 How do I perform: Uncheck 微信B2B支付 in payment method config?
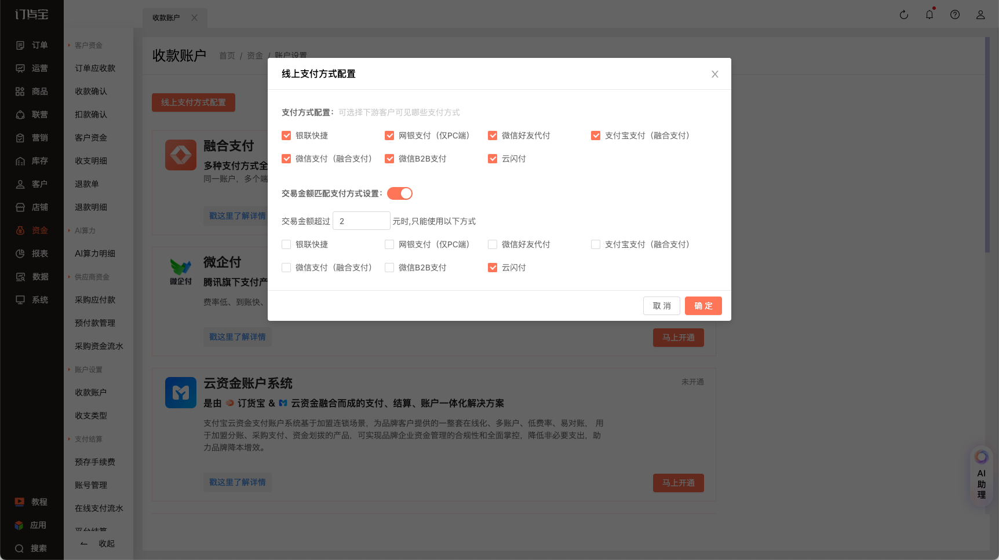(389, 159)
